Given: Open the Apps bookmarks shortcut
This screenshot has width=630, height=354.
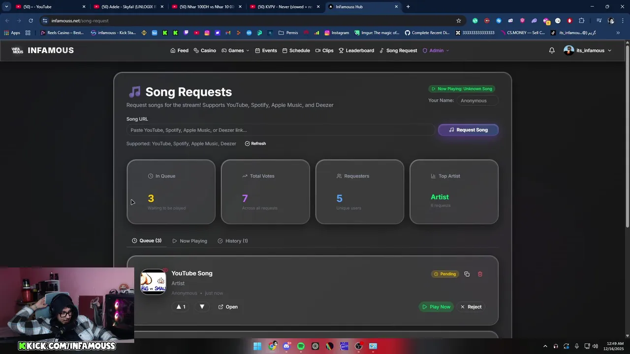Looking at the screenshot, I should [x=12, y=33].
